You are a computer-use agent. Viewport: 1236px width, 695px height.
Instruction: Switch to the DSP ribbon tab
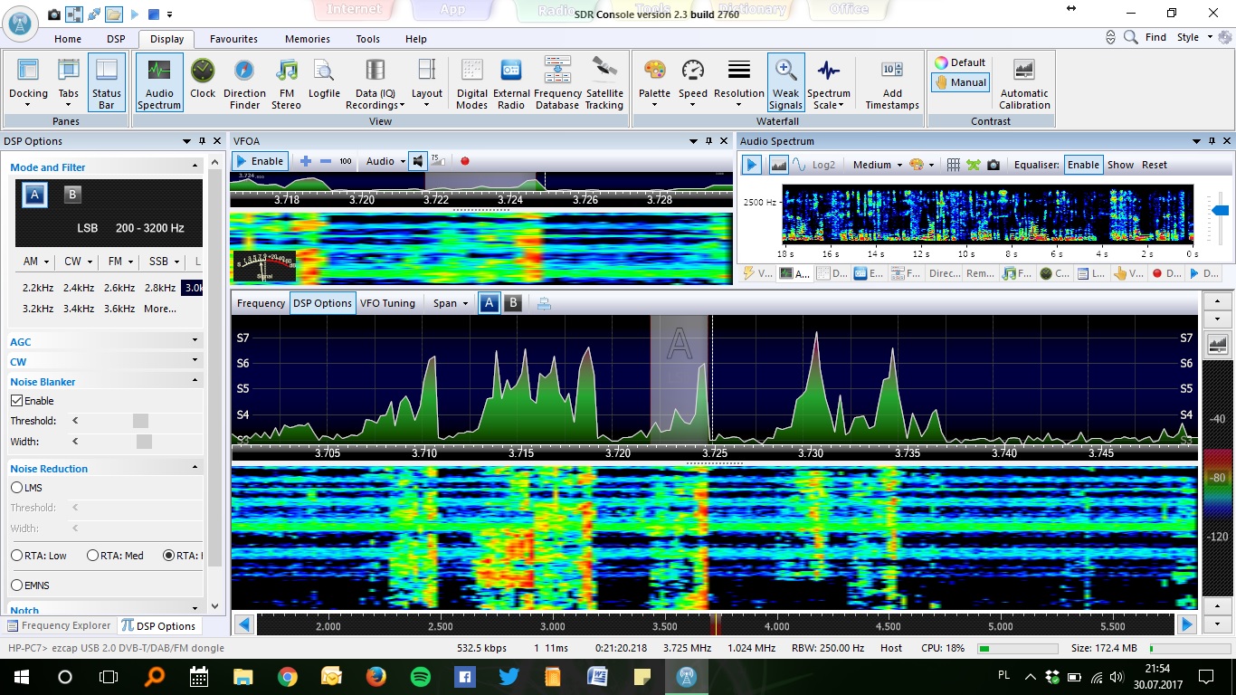coord(116,39)
